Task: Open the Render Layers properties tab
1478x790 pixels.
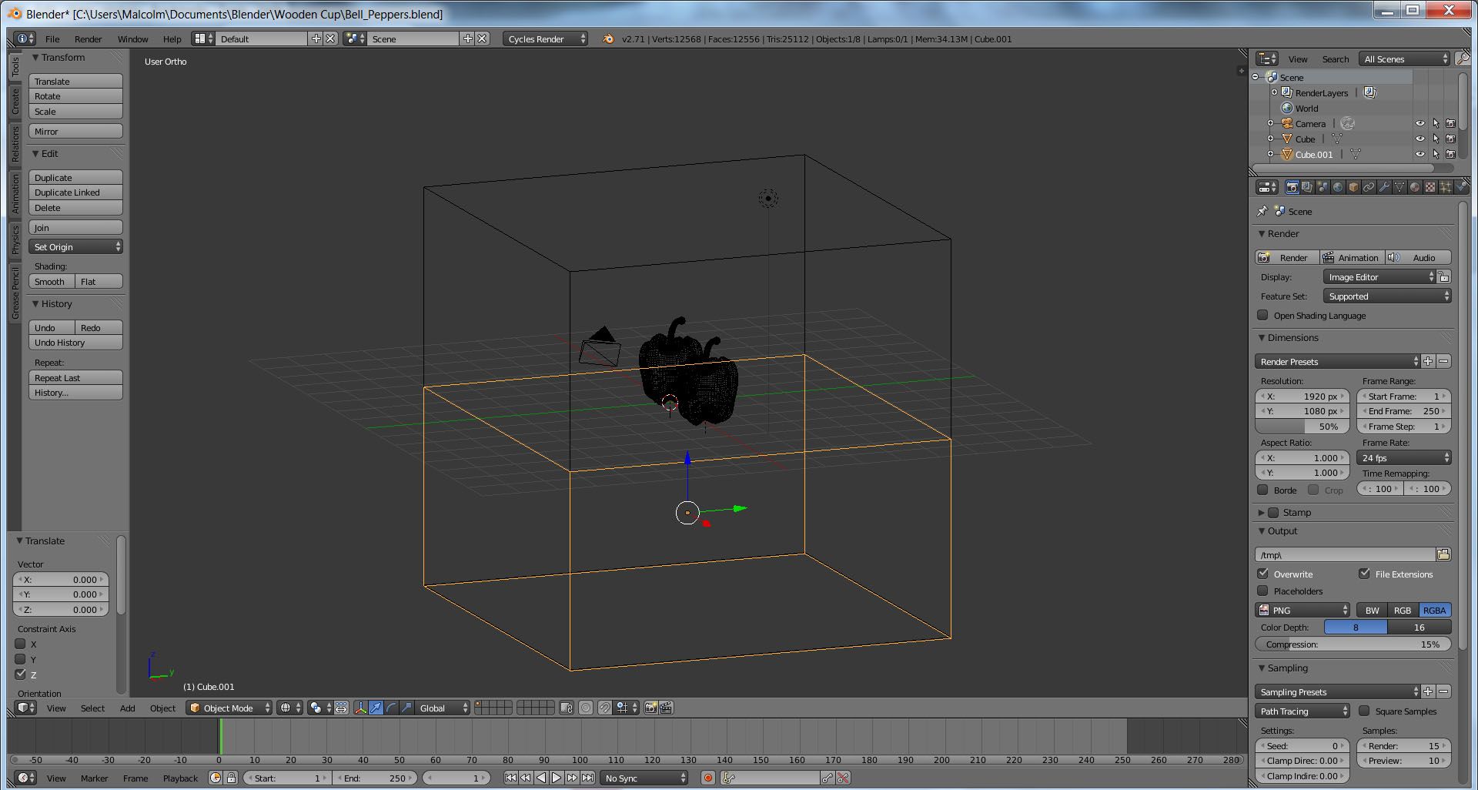Action: (x=1307, y=187)
